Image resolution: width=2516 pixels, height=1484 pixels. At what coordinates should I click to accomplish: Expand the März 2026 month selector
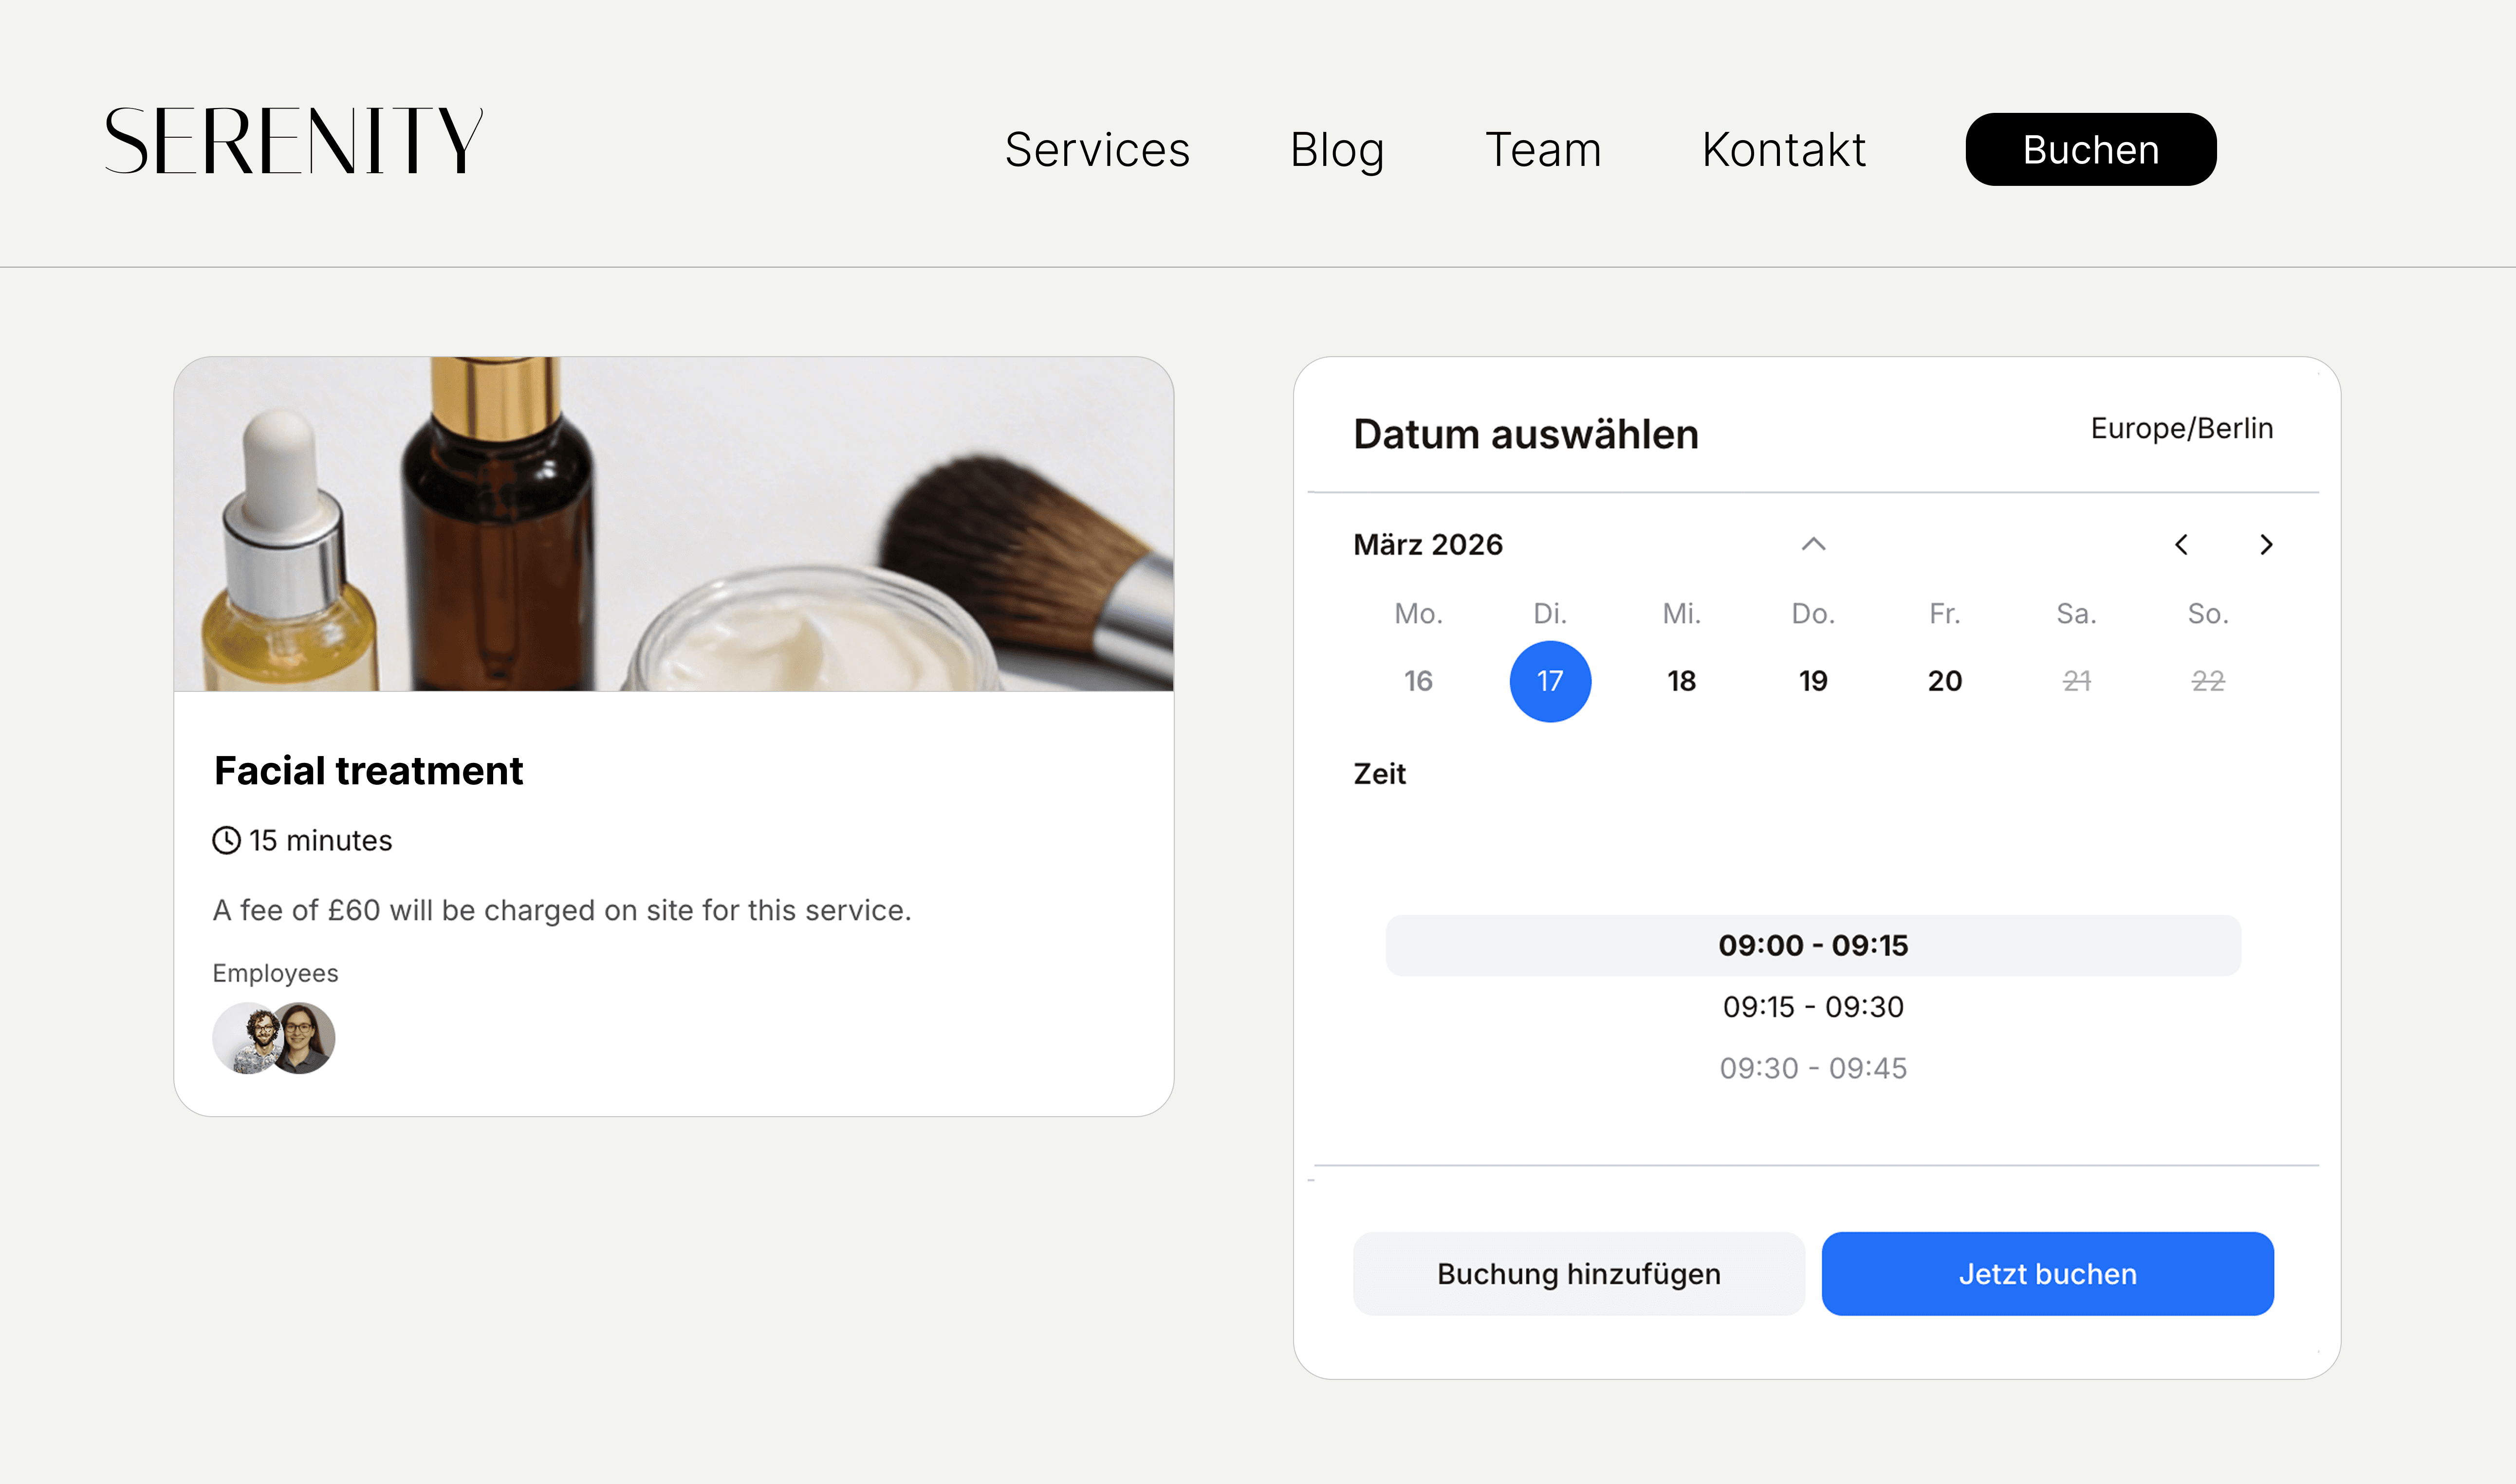tap(1427, 545)
